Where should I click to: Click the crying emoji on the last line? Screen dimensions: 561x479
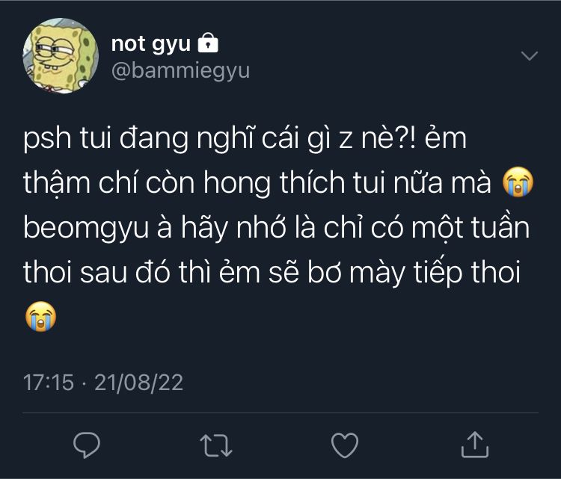(41, 317)
